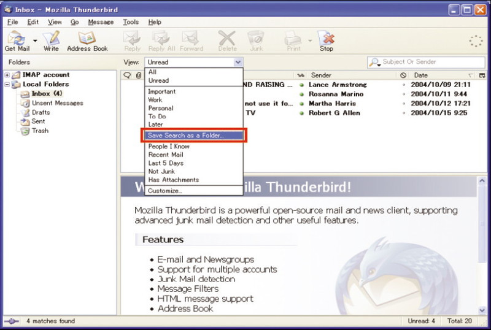The width and height of the screenshot is (491, 330).
Task: Choose All in the View list
Action: pos(194,72)
